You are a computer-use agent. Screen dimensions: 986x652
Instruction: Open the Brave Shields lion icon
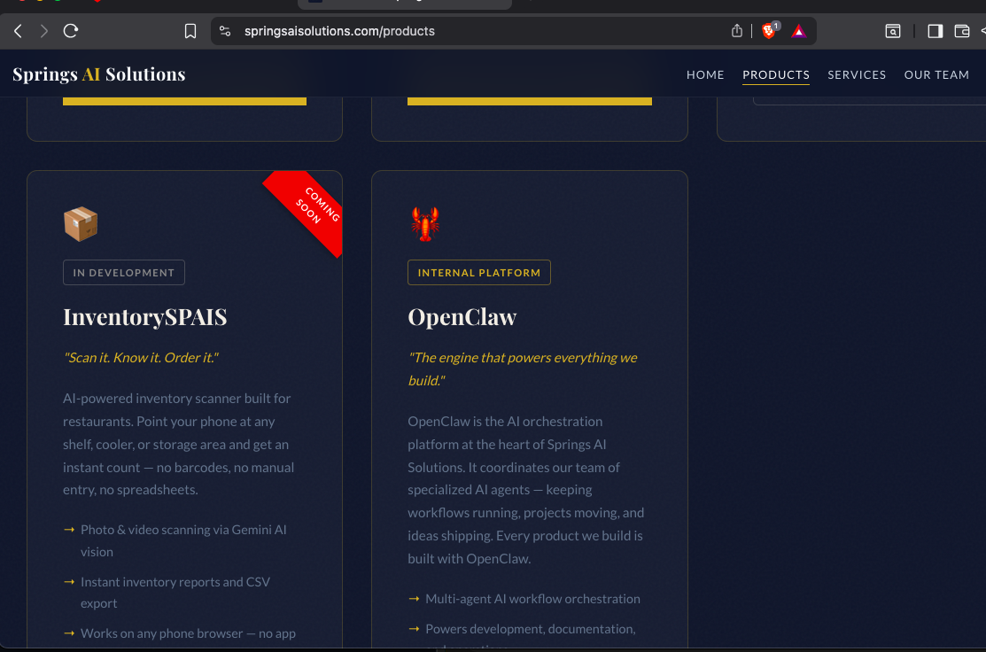[x=768, y=31]
